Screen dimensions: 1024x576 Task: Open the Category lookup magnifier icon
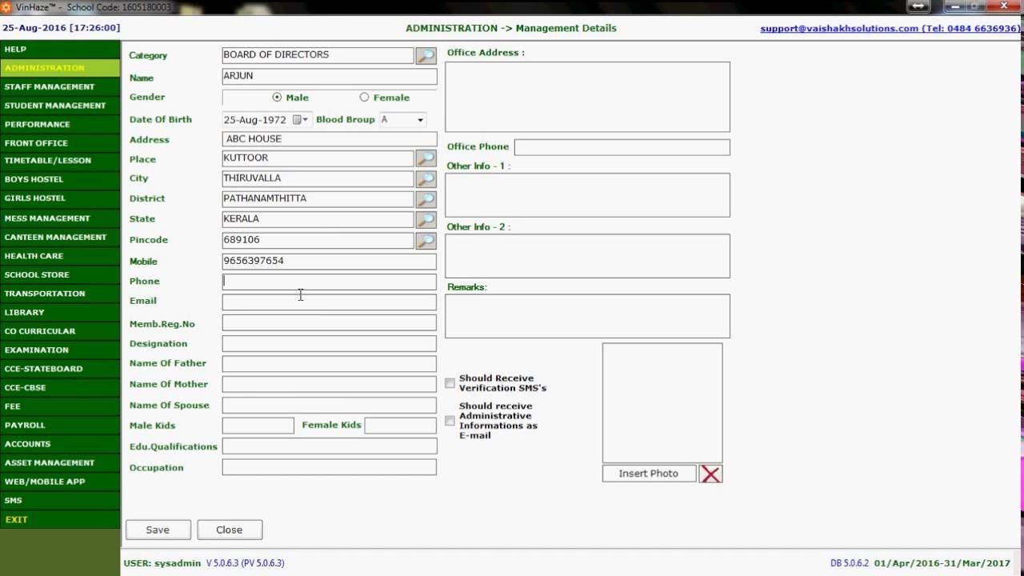[x=426, y=55]
